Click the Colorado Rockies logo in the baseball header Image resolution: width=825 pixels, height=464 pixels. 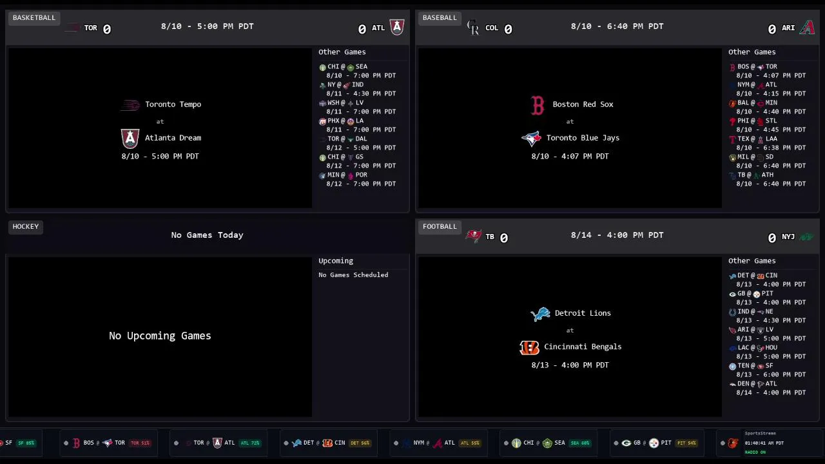[473, 27]
